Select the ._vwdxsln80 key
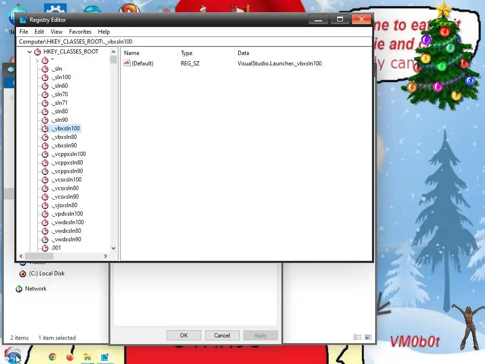This screenshot has height=364, width=485. [66, 231]
